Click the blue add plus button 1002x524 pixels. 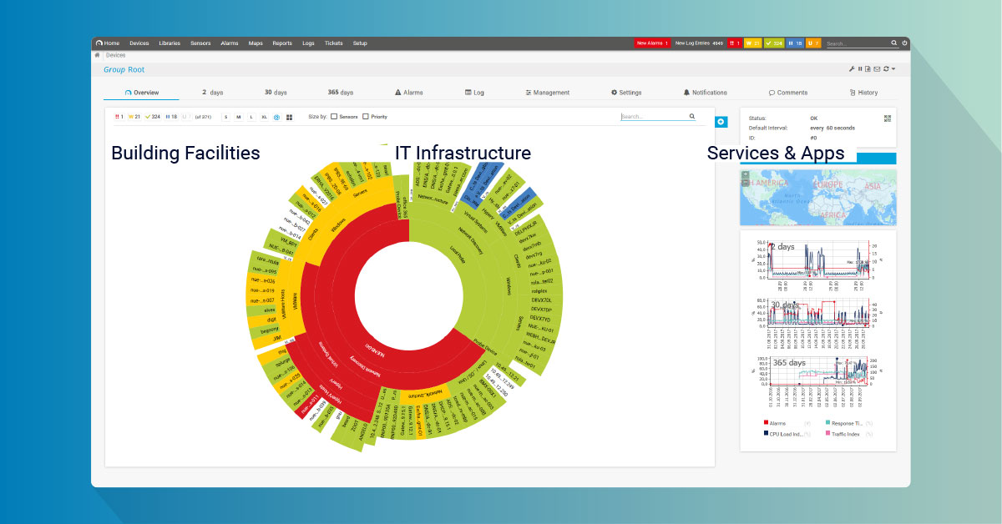pos(721,122)
